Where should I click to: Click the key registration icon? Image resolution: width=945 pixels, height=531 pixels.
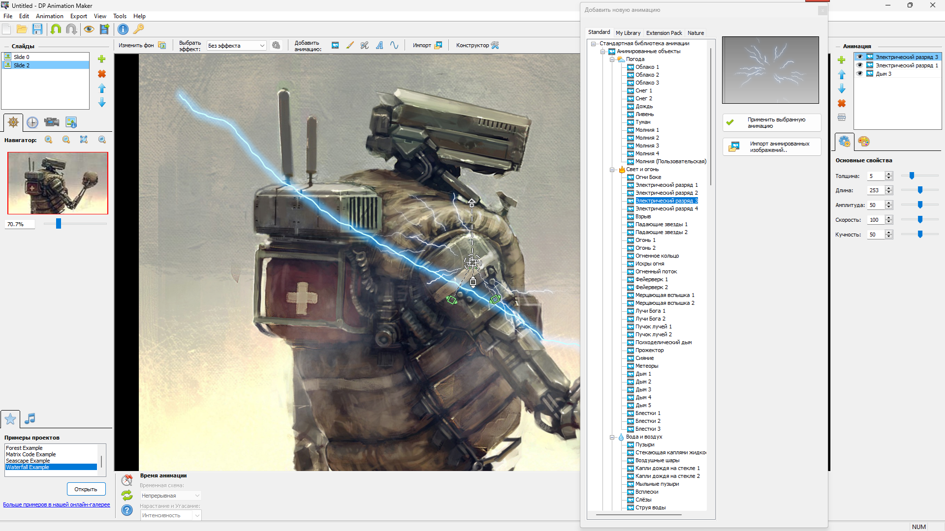tap(139, 29)
